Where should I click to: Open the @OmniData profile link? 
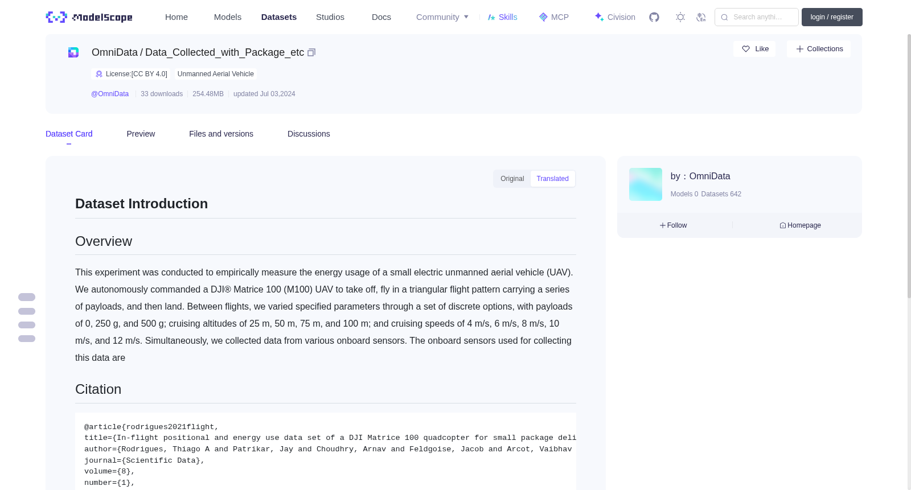pyautogui.click(x=110, y=94)
